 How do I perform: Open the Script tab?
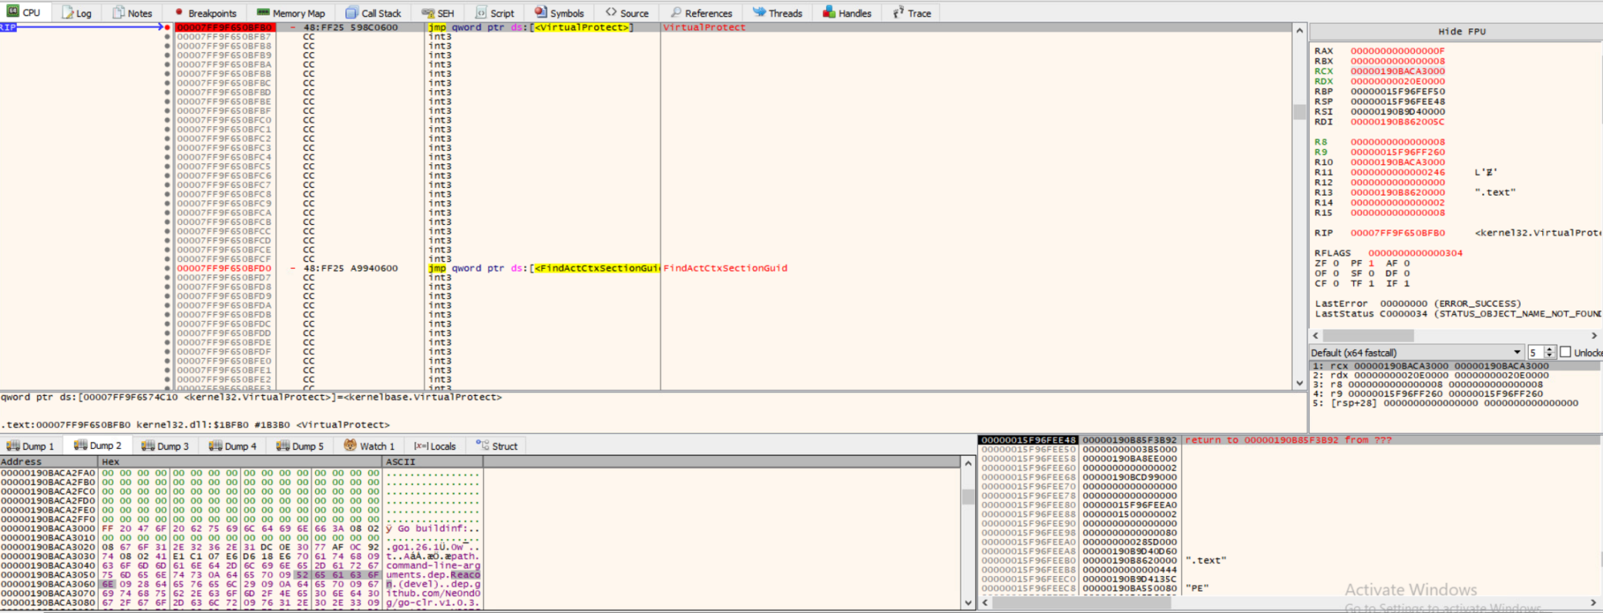pos(495,13)
